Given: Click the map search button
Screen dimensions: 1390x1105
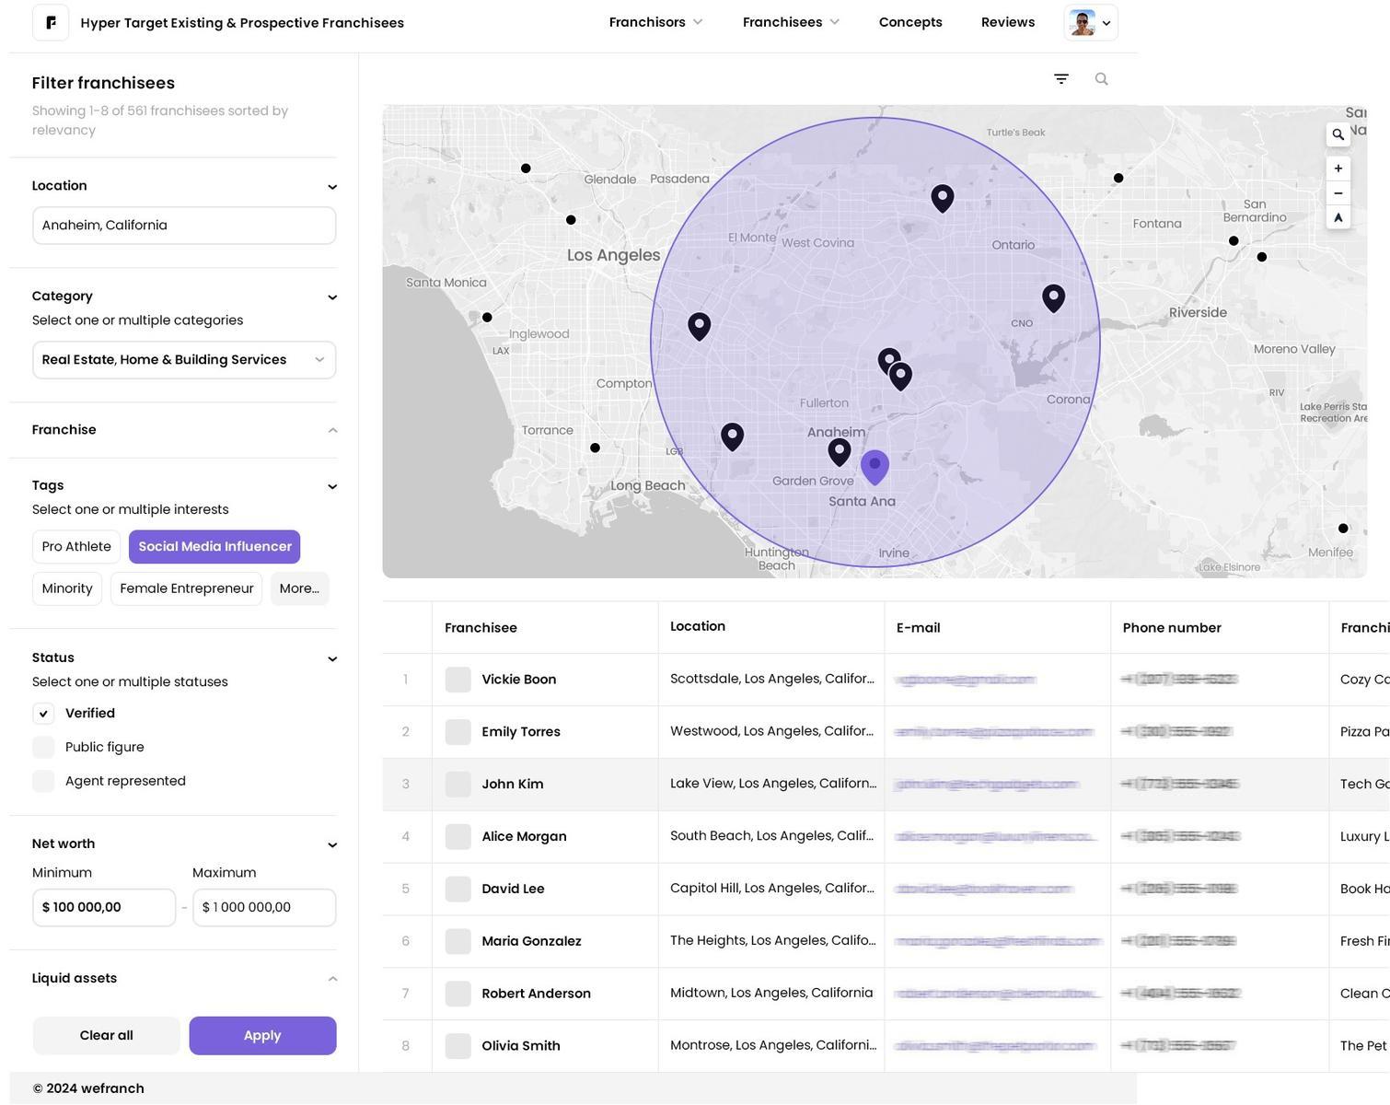Looking at the screenshot, I should point(1338,134).
